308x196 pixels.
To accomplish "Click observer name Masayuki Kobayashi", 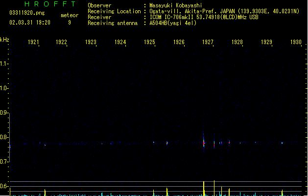I will click(176, 5).
